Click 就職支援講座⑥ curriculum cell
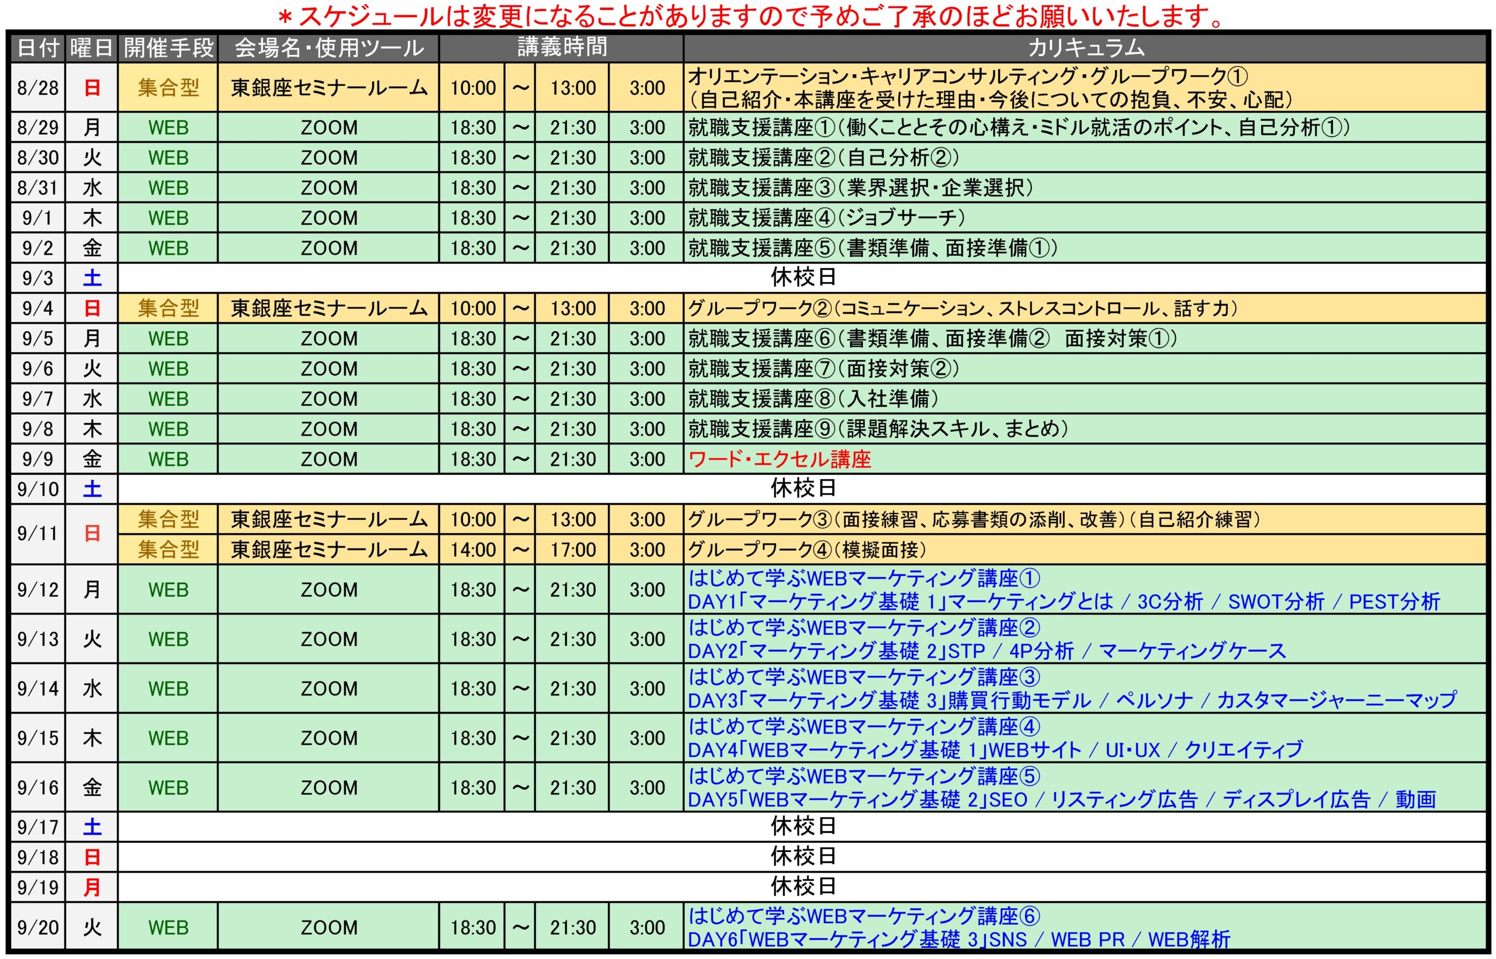Screen dimensions: 1496x959 point(1085,338)
